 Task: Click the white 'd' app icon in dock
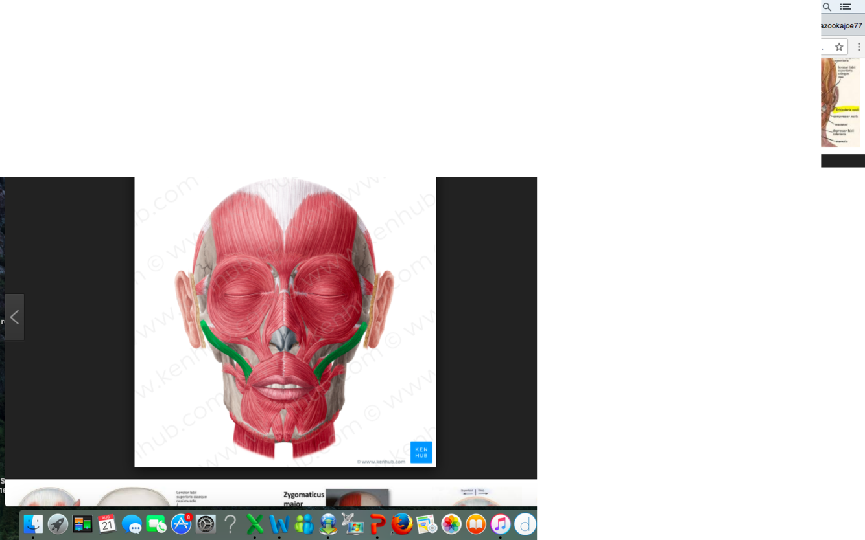pos(525,524)
